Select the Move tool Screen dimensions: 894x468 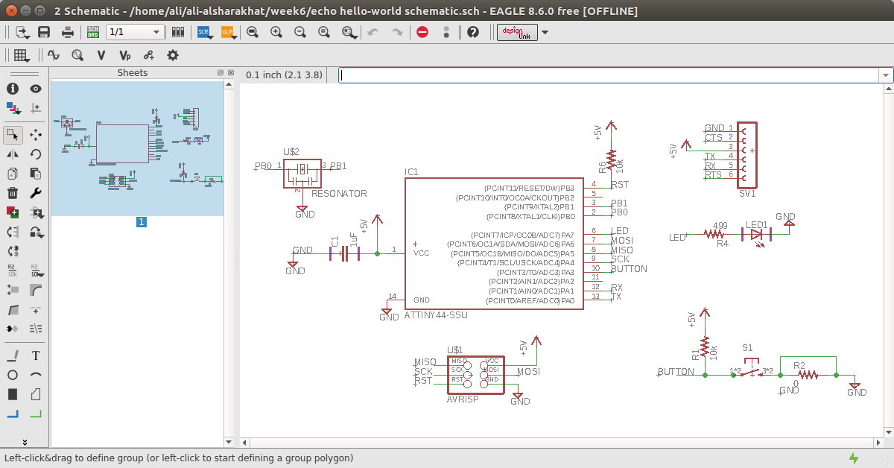(36, 136)
